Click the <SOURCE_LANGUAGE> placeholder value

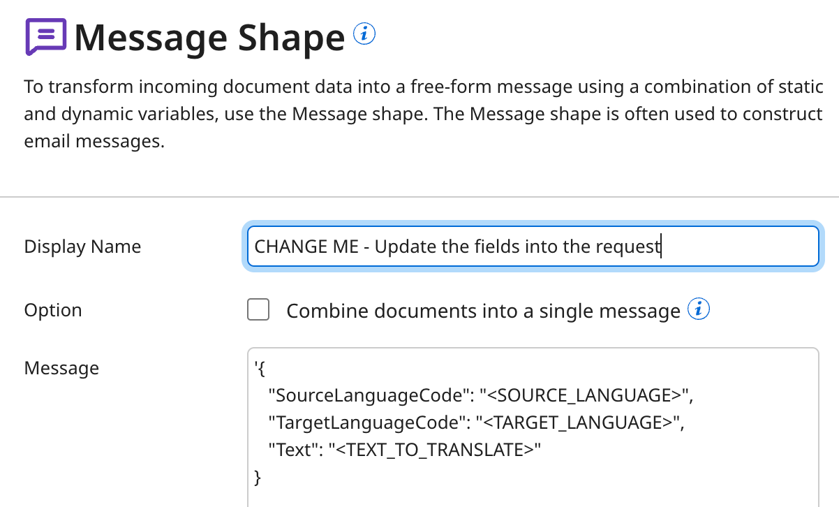[584, 396]
